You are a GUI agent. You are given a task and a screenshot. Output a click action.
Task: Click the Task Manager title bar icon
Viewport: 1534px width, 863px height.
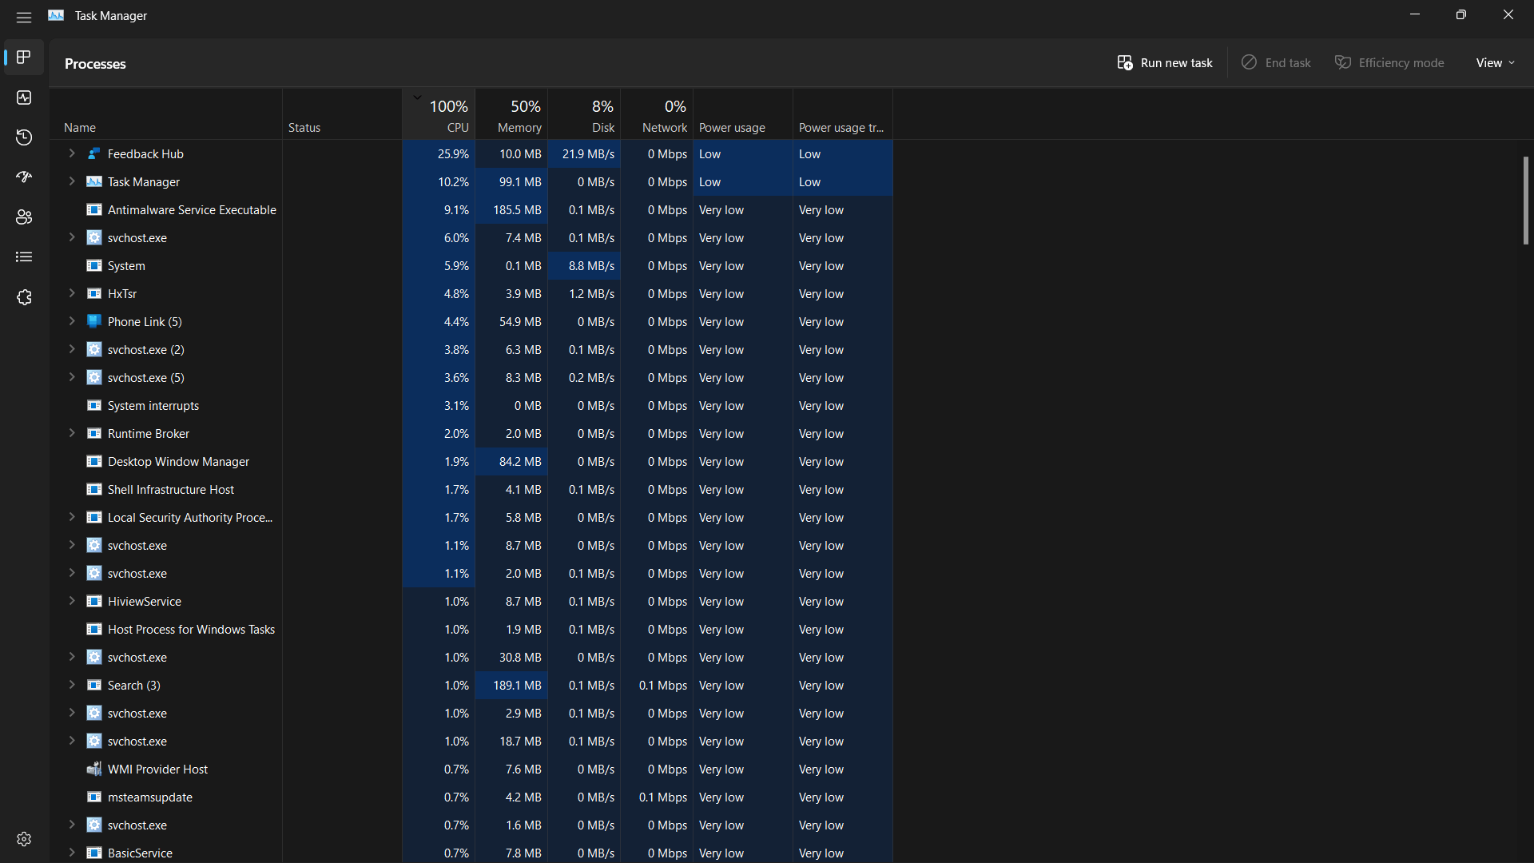coord(56,15)
